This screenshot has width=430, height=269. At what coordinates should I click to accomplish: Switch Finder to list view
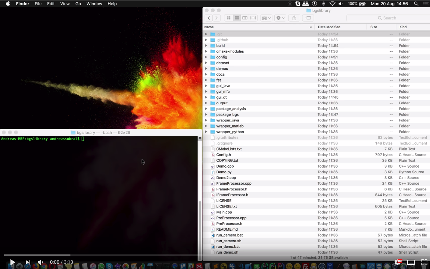(237, 18)
